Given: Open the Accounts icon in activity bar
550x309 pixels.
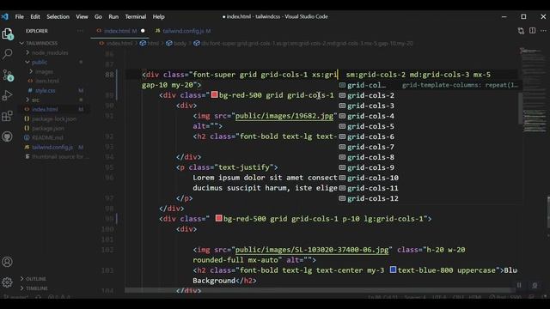Looking at the screenshot, I should [8, 262].
